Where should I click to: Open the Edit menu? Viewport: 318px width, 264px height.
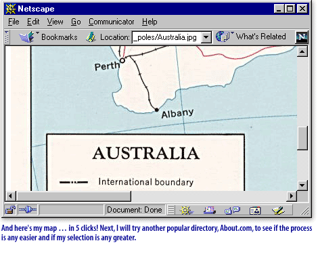click(33, 22)
